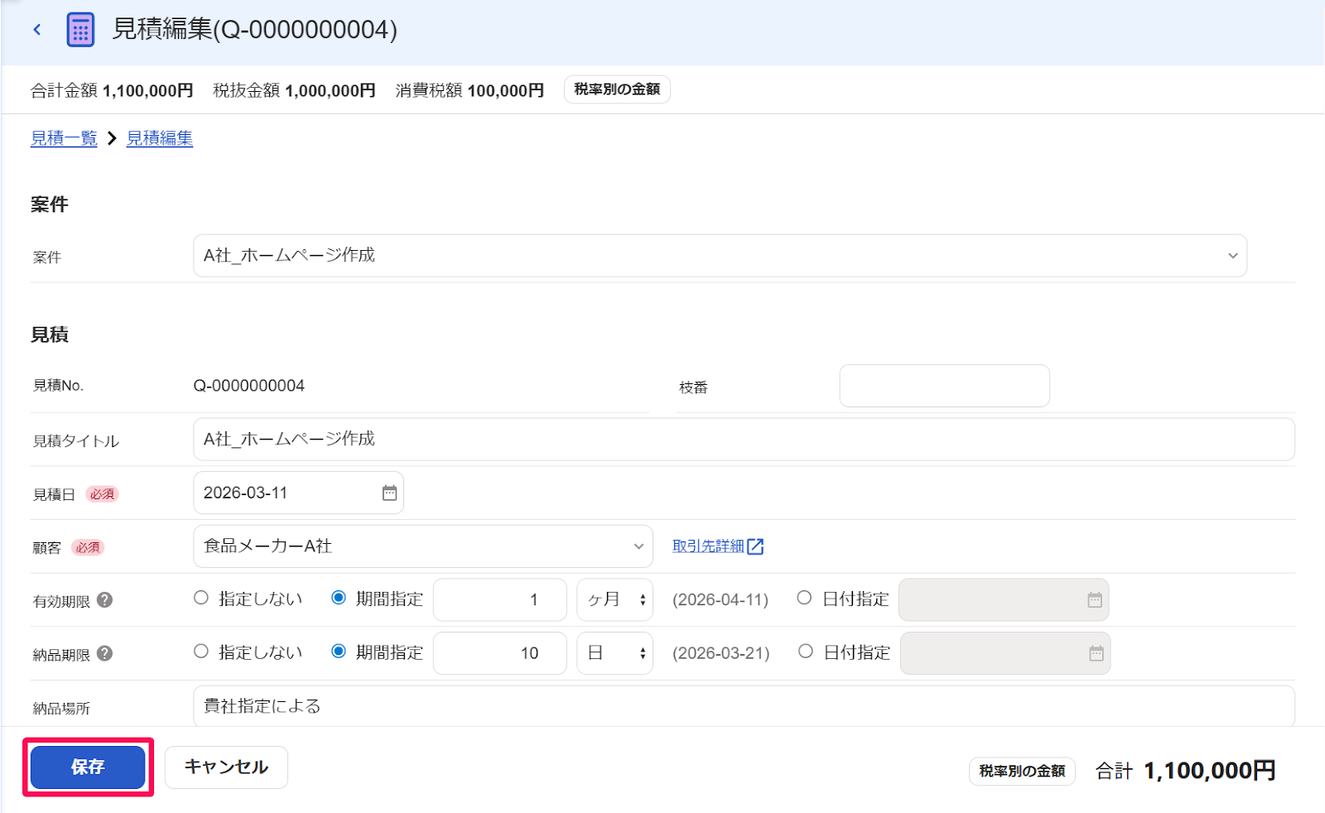The width and height of the screenshot is (1325, 813).
Task: Edit the 見積タイトル text field
Action: [744, 440]
